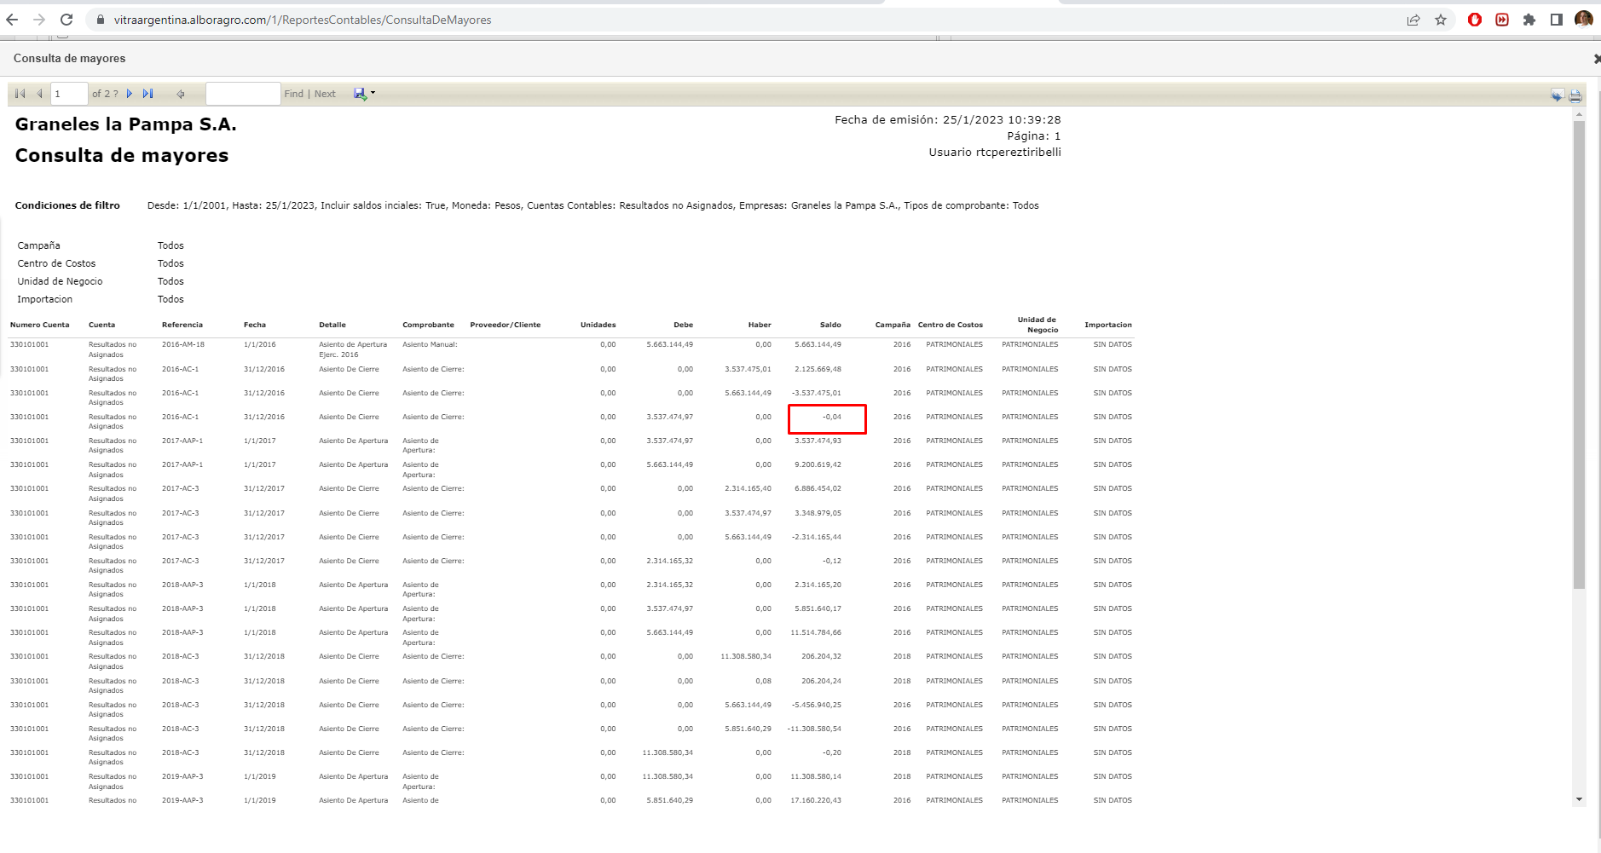Click the export save disk icon
1601x853 pixels.
(x=360, y=94)
